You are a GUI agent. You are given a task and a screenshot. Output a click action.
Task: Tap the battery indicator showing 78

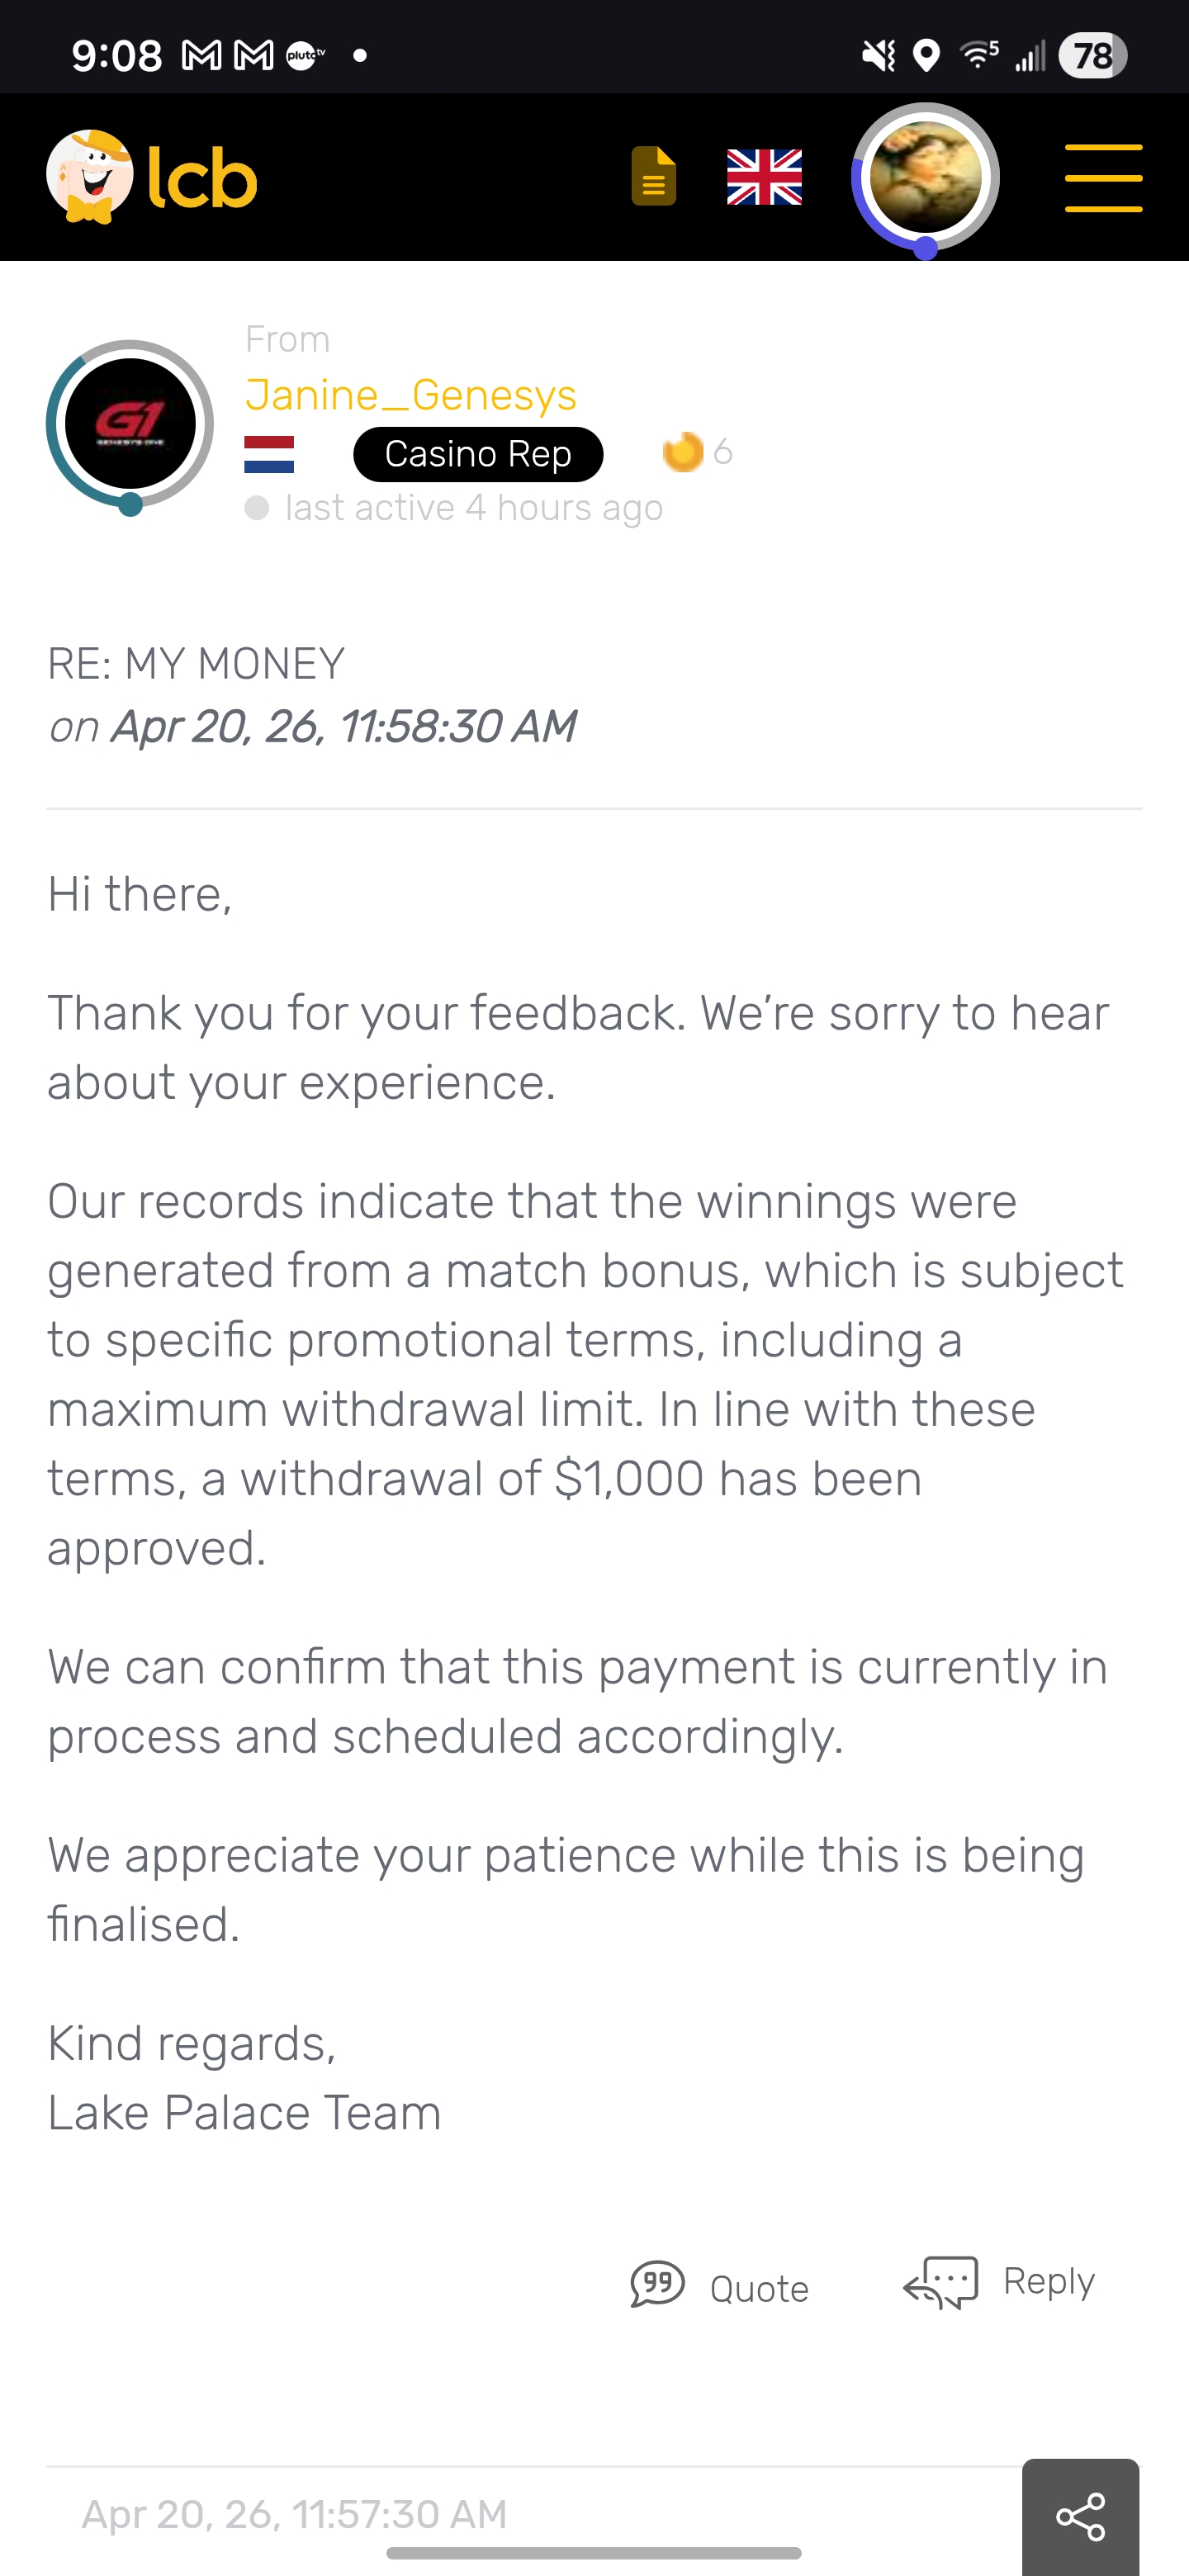click(x=1093, y=56)
